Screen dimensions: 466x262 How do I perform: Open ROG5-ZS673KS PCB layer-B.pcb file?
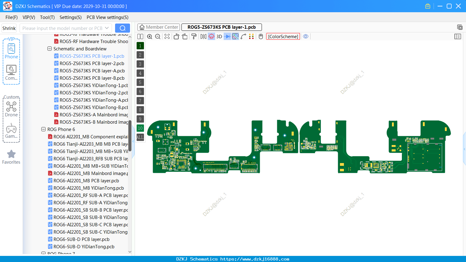(x=92, y=78)
